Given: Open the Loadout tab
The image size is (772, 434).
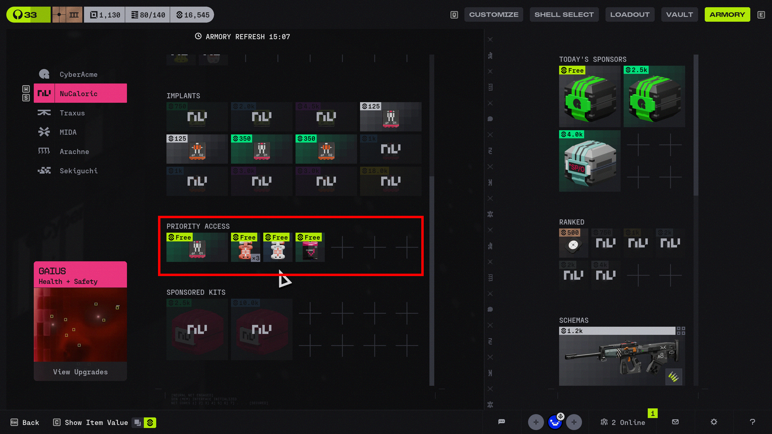Looking at the screenshot, I should [630, 14].
